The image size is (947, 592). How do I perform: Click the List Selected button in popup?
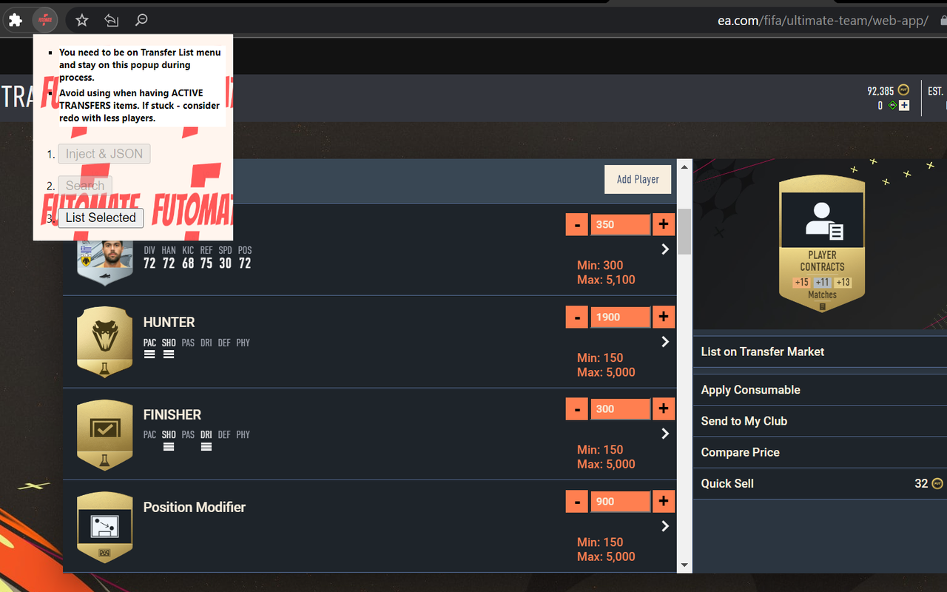[x=101, y=218]
